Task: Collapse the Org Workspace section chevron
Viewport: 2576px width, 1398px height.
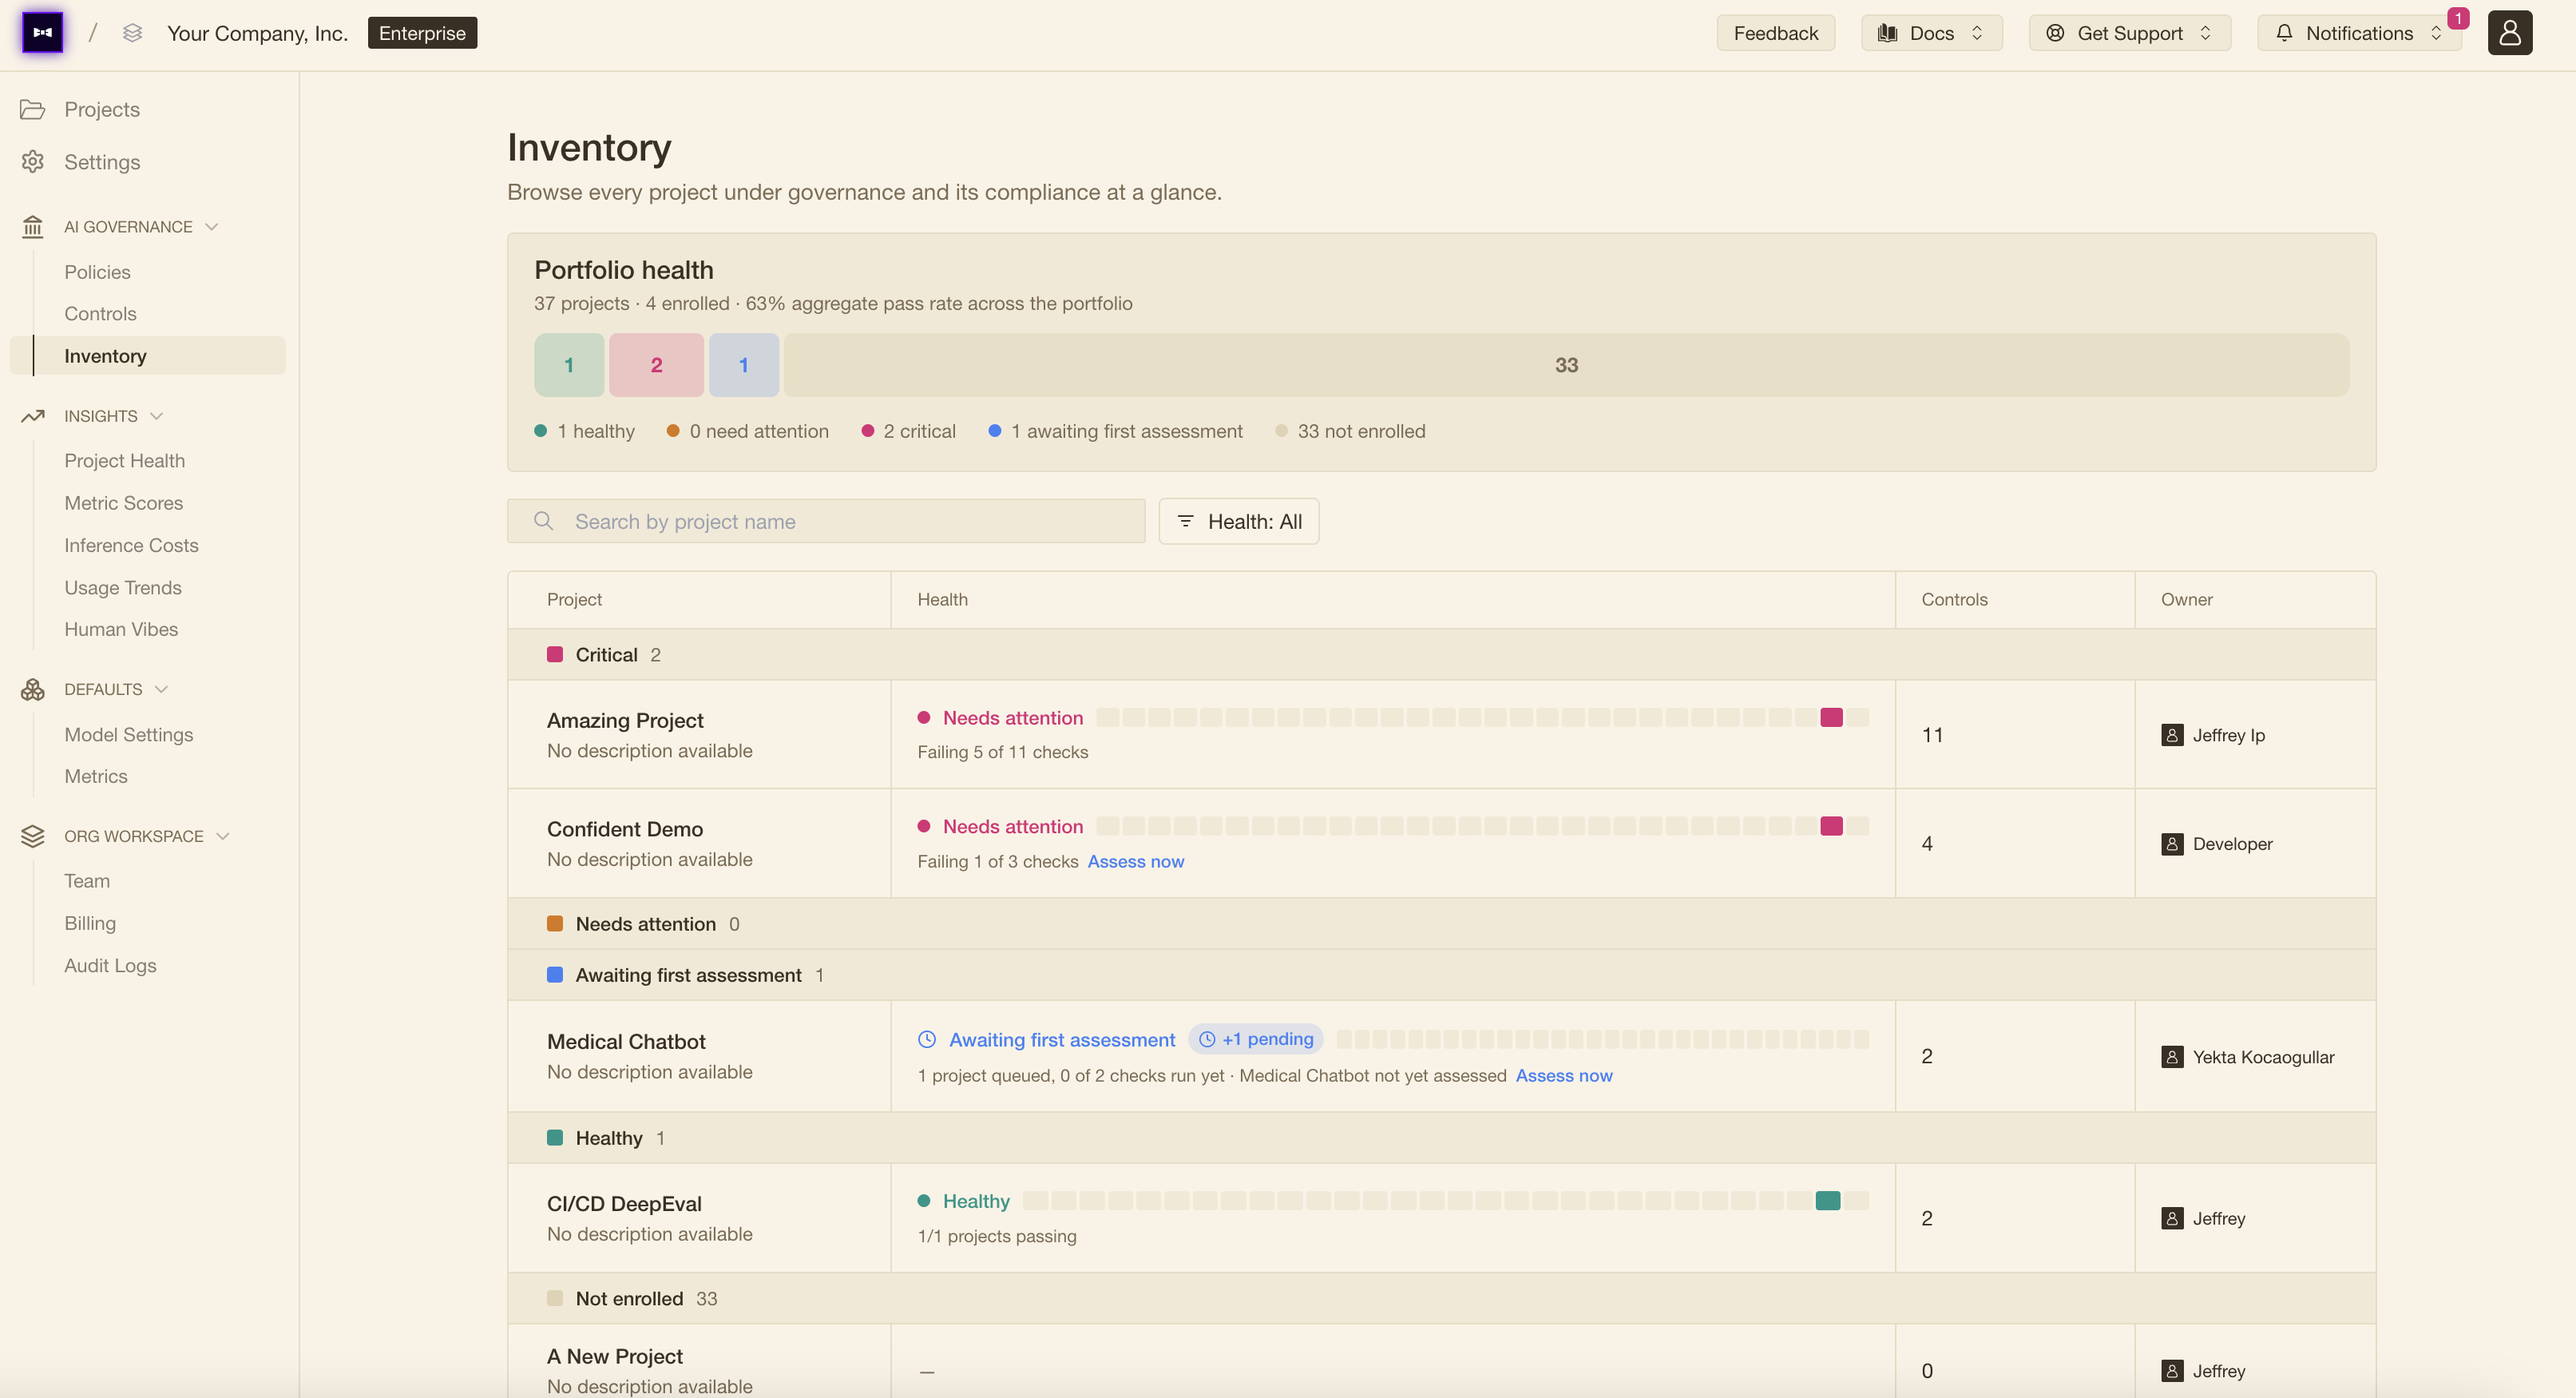Action: tap(222, 836)
